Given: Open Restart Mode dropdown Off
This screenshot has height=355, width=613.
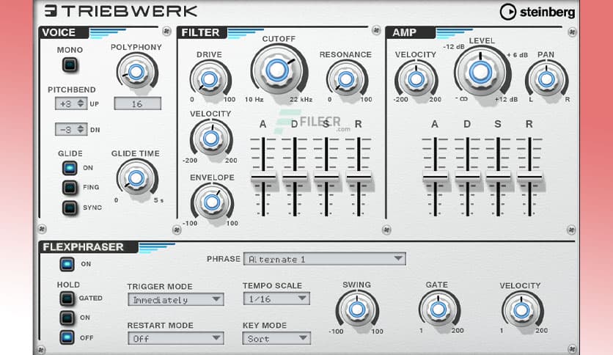Looking at the screenshot, I should click(x=176, y=338).
